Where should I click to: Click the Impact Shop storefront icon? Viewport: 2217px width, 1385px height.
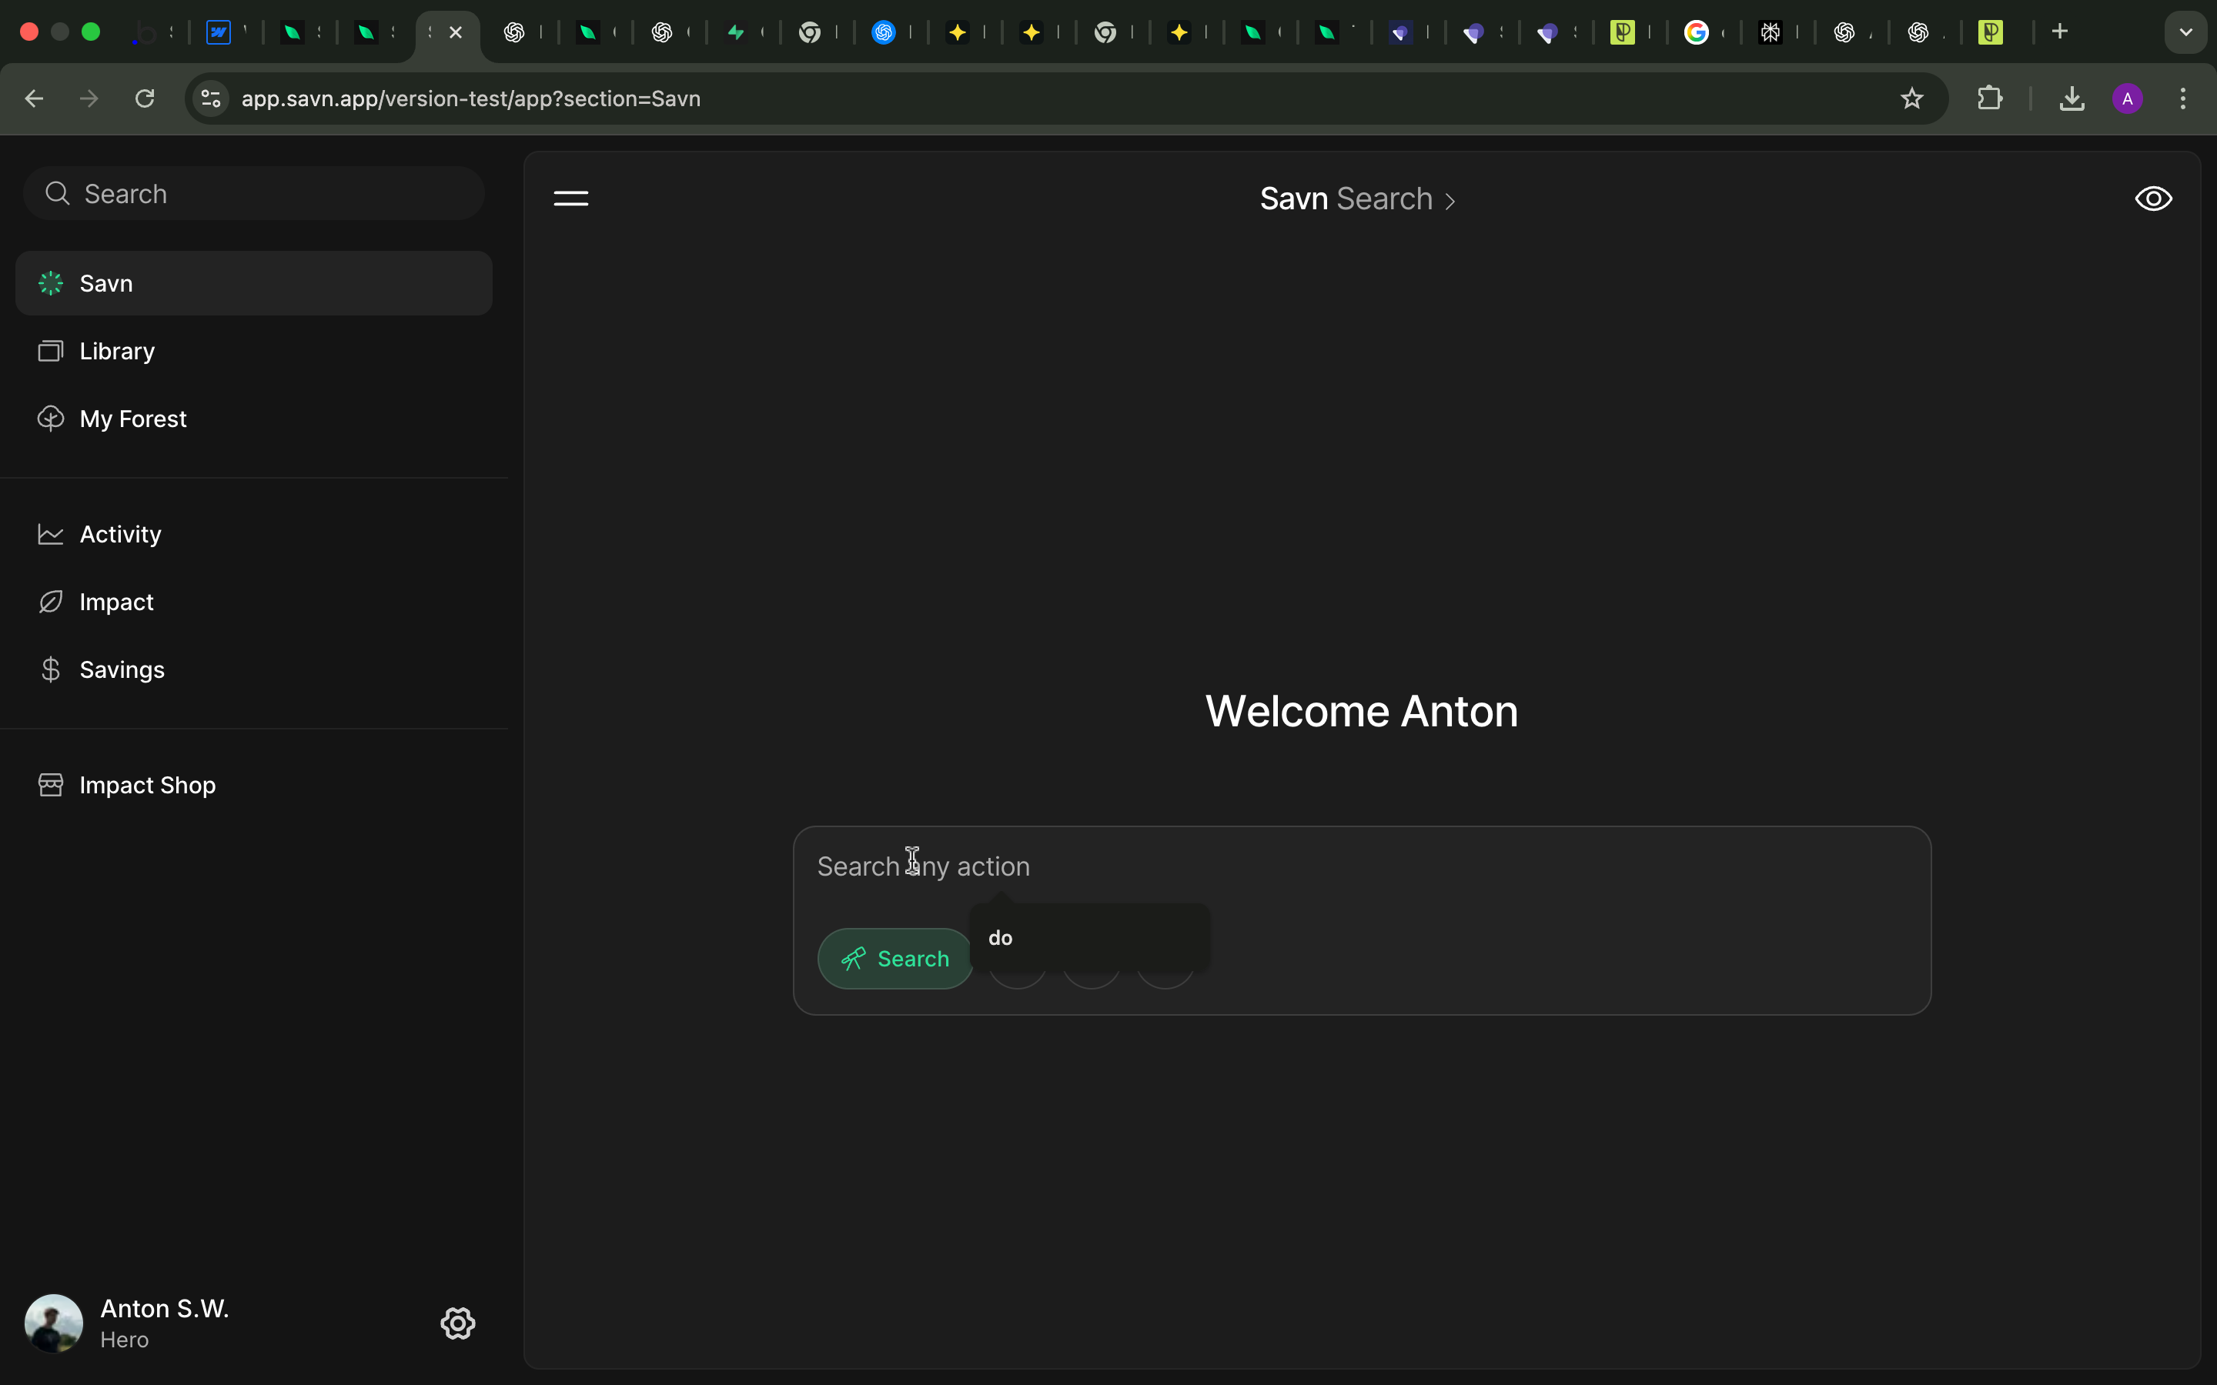pos(50,785)
